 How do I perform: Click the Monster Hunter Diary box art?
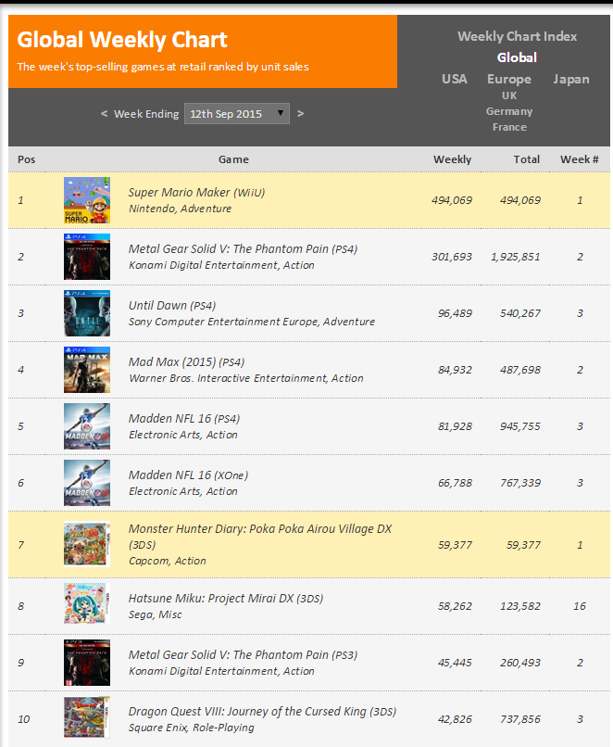pyautogui.click(x=87, y=544)
